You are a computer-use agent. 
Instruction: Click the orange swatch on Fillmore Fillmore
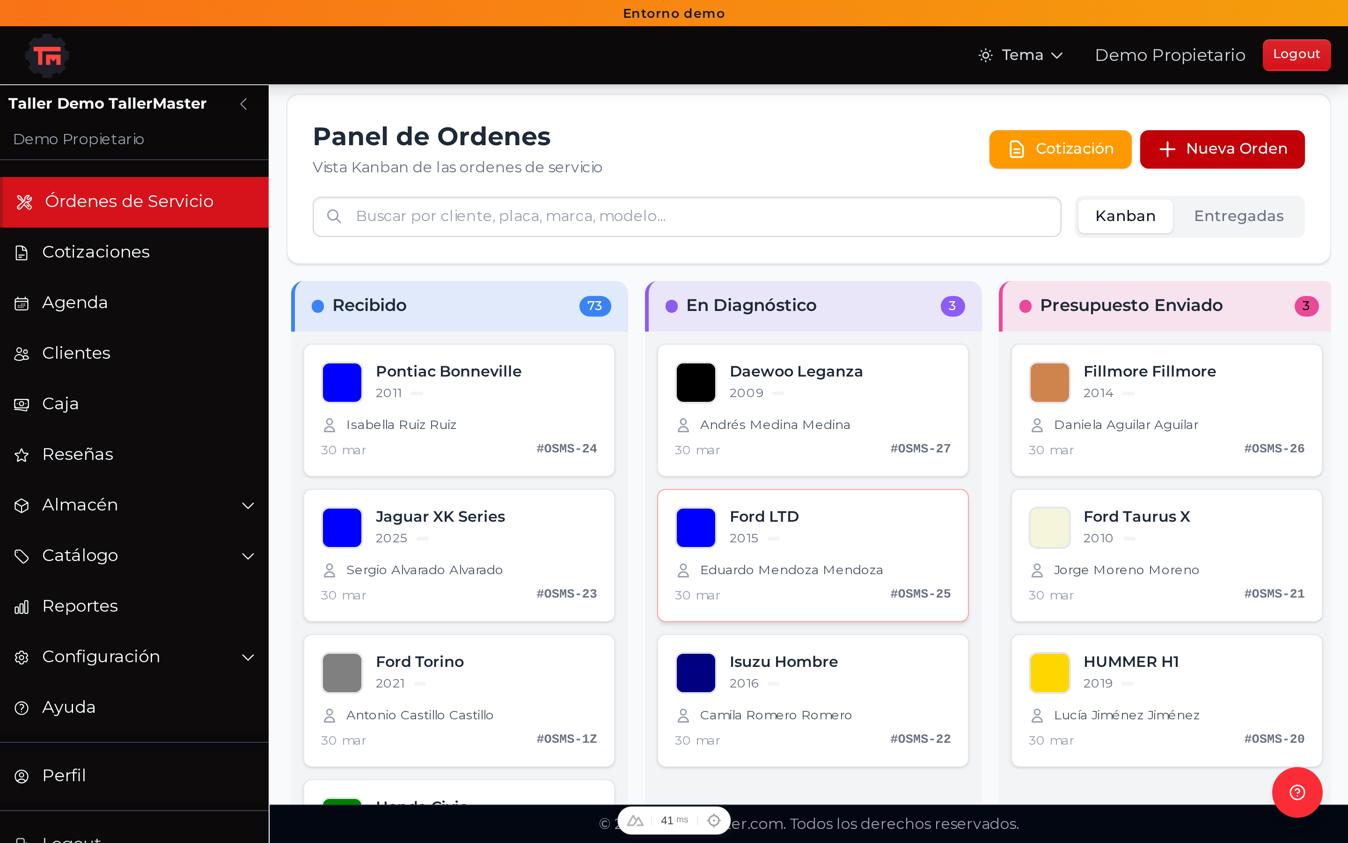coord(1049,383)
